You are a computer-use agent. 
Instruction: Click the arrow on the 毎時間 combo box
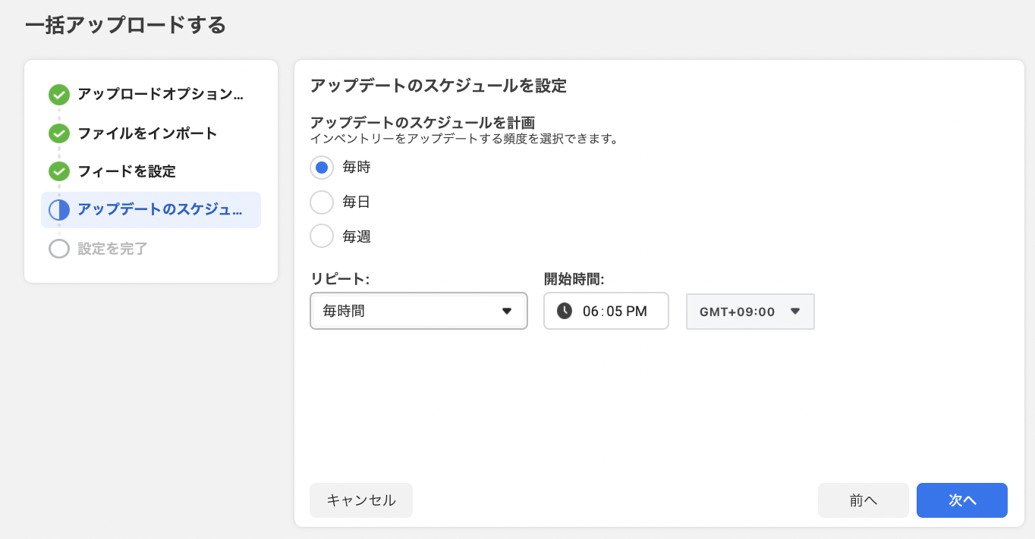pyautogui.click(x=507, y=311)
